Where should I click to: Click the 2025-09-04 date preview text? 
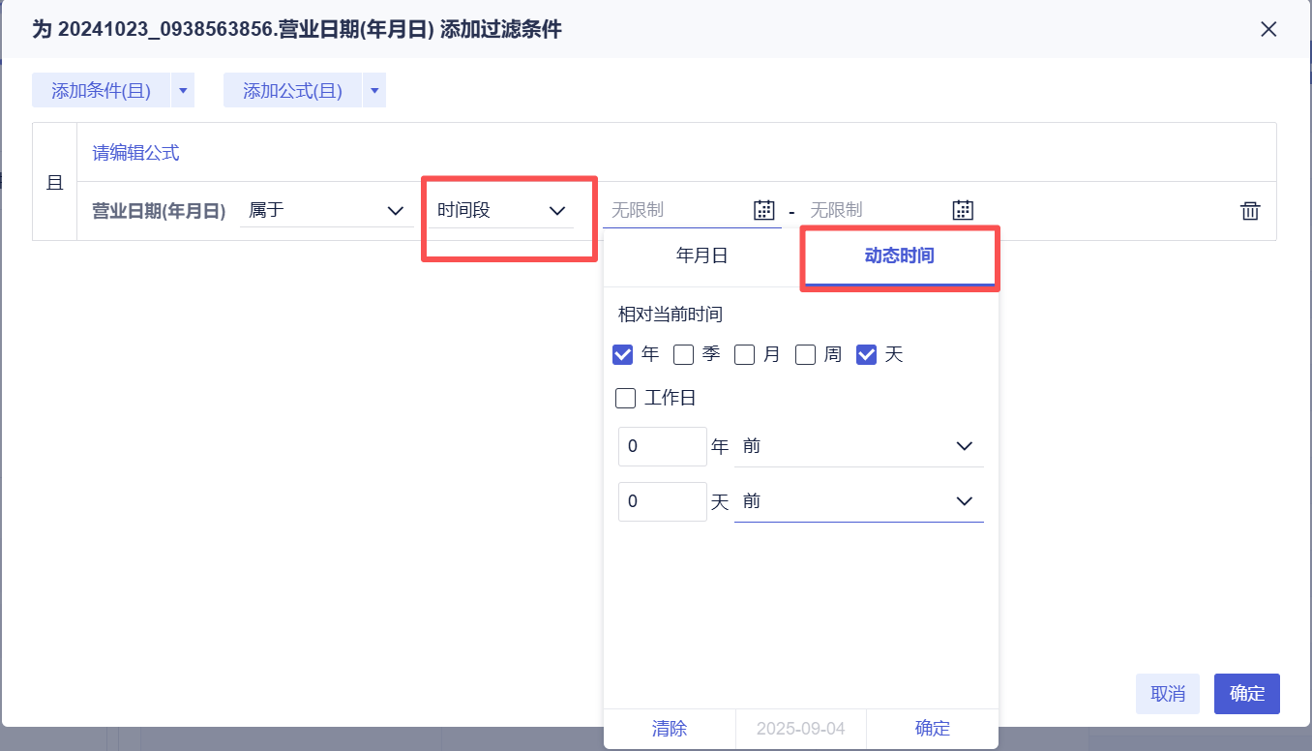tap(801, 729)
